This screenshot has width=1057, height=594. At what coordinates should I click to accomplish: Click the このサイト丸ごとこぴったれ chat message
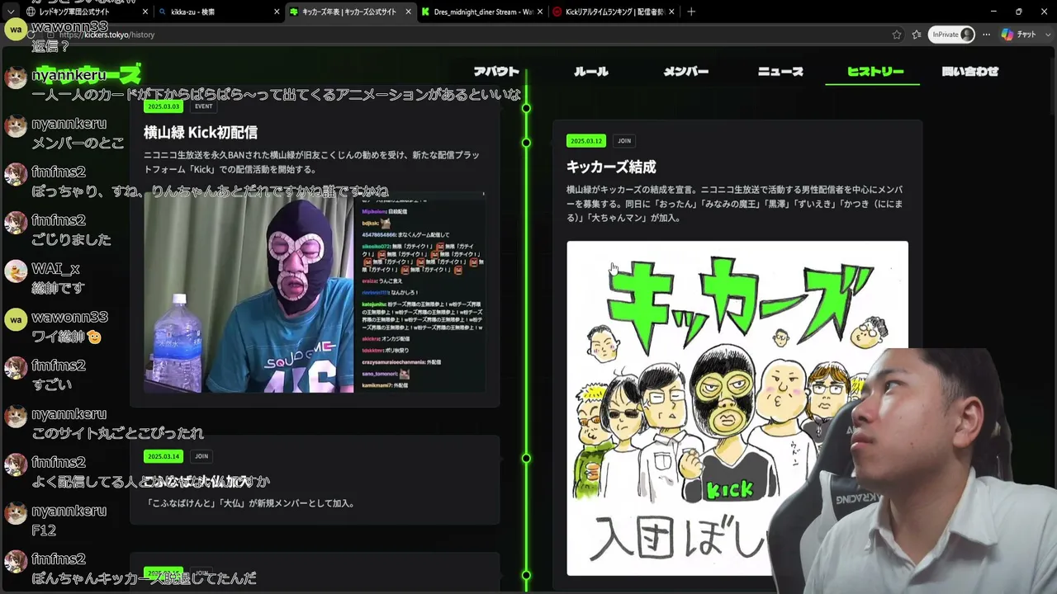[117, 433]
